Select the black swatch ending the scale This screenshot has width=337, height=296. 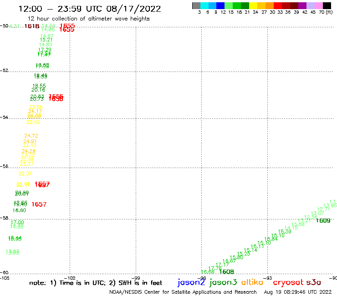[327, 5]
